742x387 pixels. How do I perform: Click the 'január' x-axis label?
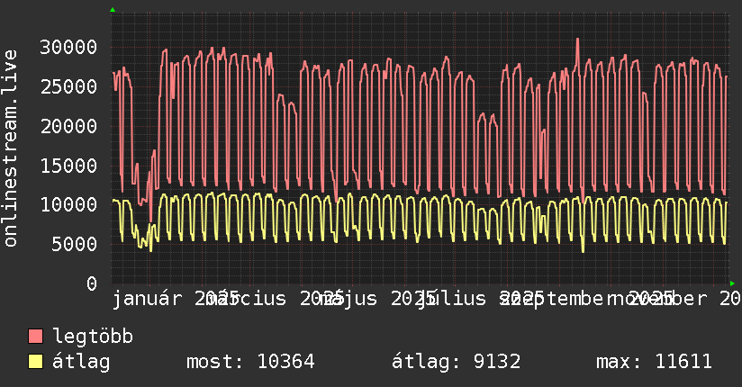(147, 299)
